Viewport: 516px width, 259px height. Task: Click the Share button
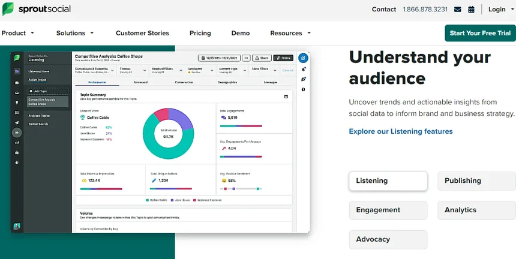click(x=262, y=58)
